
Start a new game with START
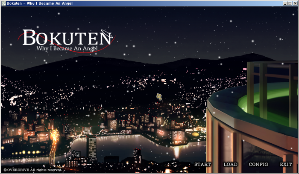point(202,164)
